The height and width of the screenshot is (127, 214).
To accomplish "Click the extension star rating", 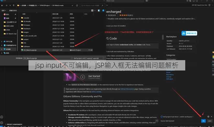I will 124,15.
